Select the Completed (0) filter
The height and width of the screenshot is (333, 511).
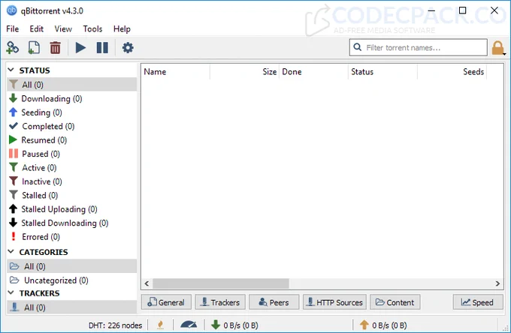(71, 126)
